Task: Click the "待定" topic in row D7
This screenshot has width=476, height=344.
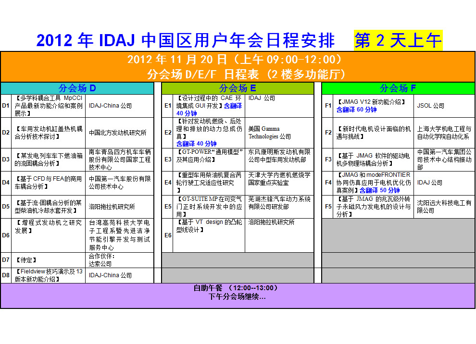Action: tap(26, 260)
